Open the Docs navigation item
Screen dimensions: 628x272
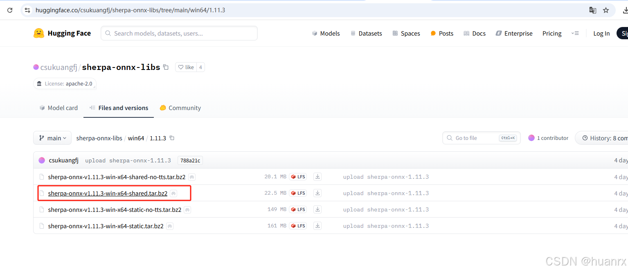475,34
